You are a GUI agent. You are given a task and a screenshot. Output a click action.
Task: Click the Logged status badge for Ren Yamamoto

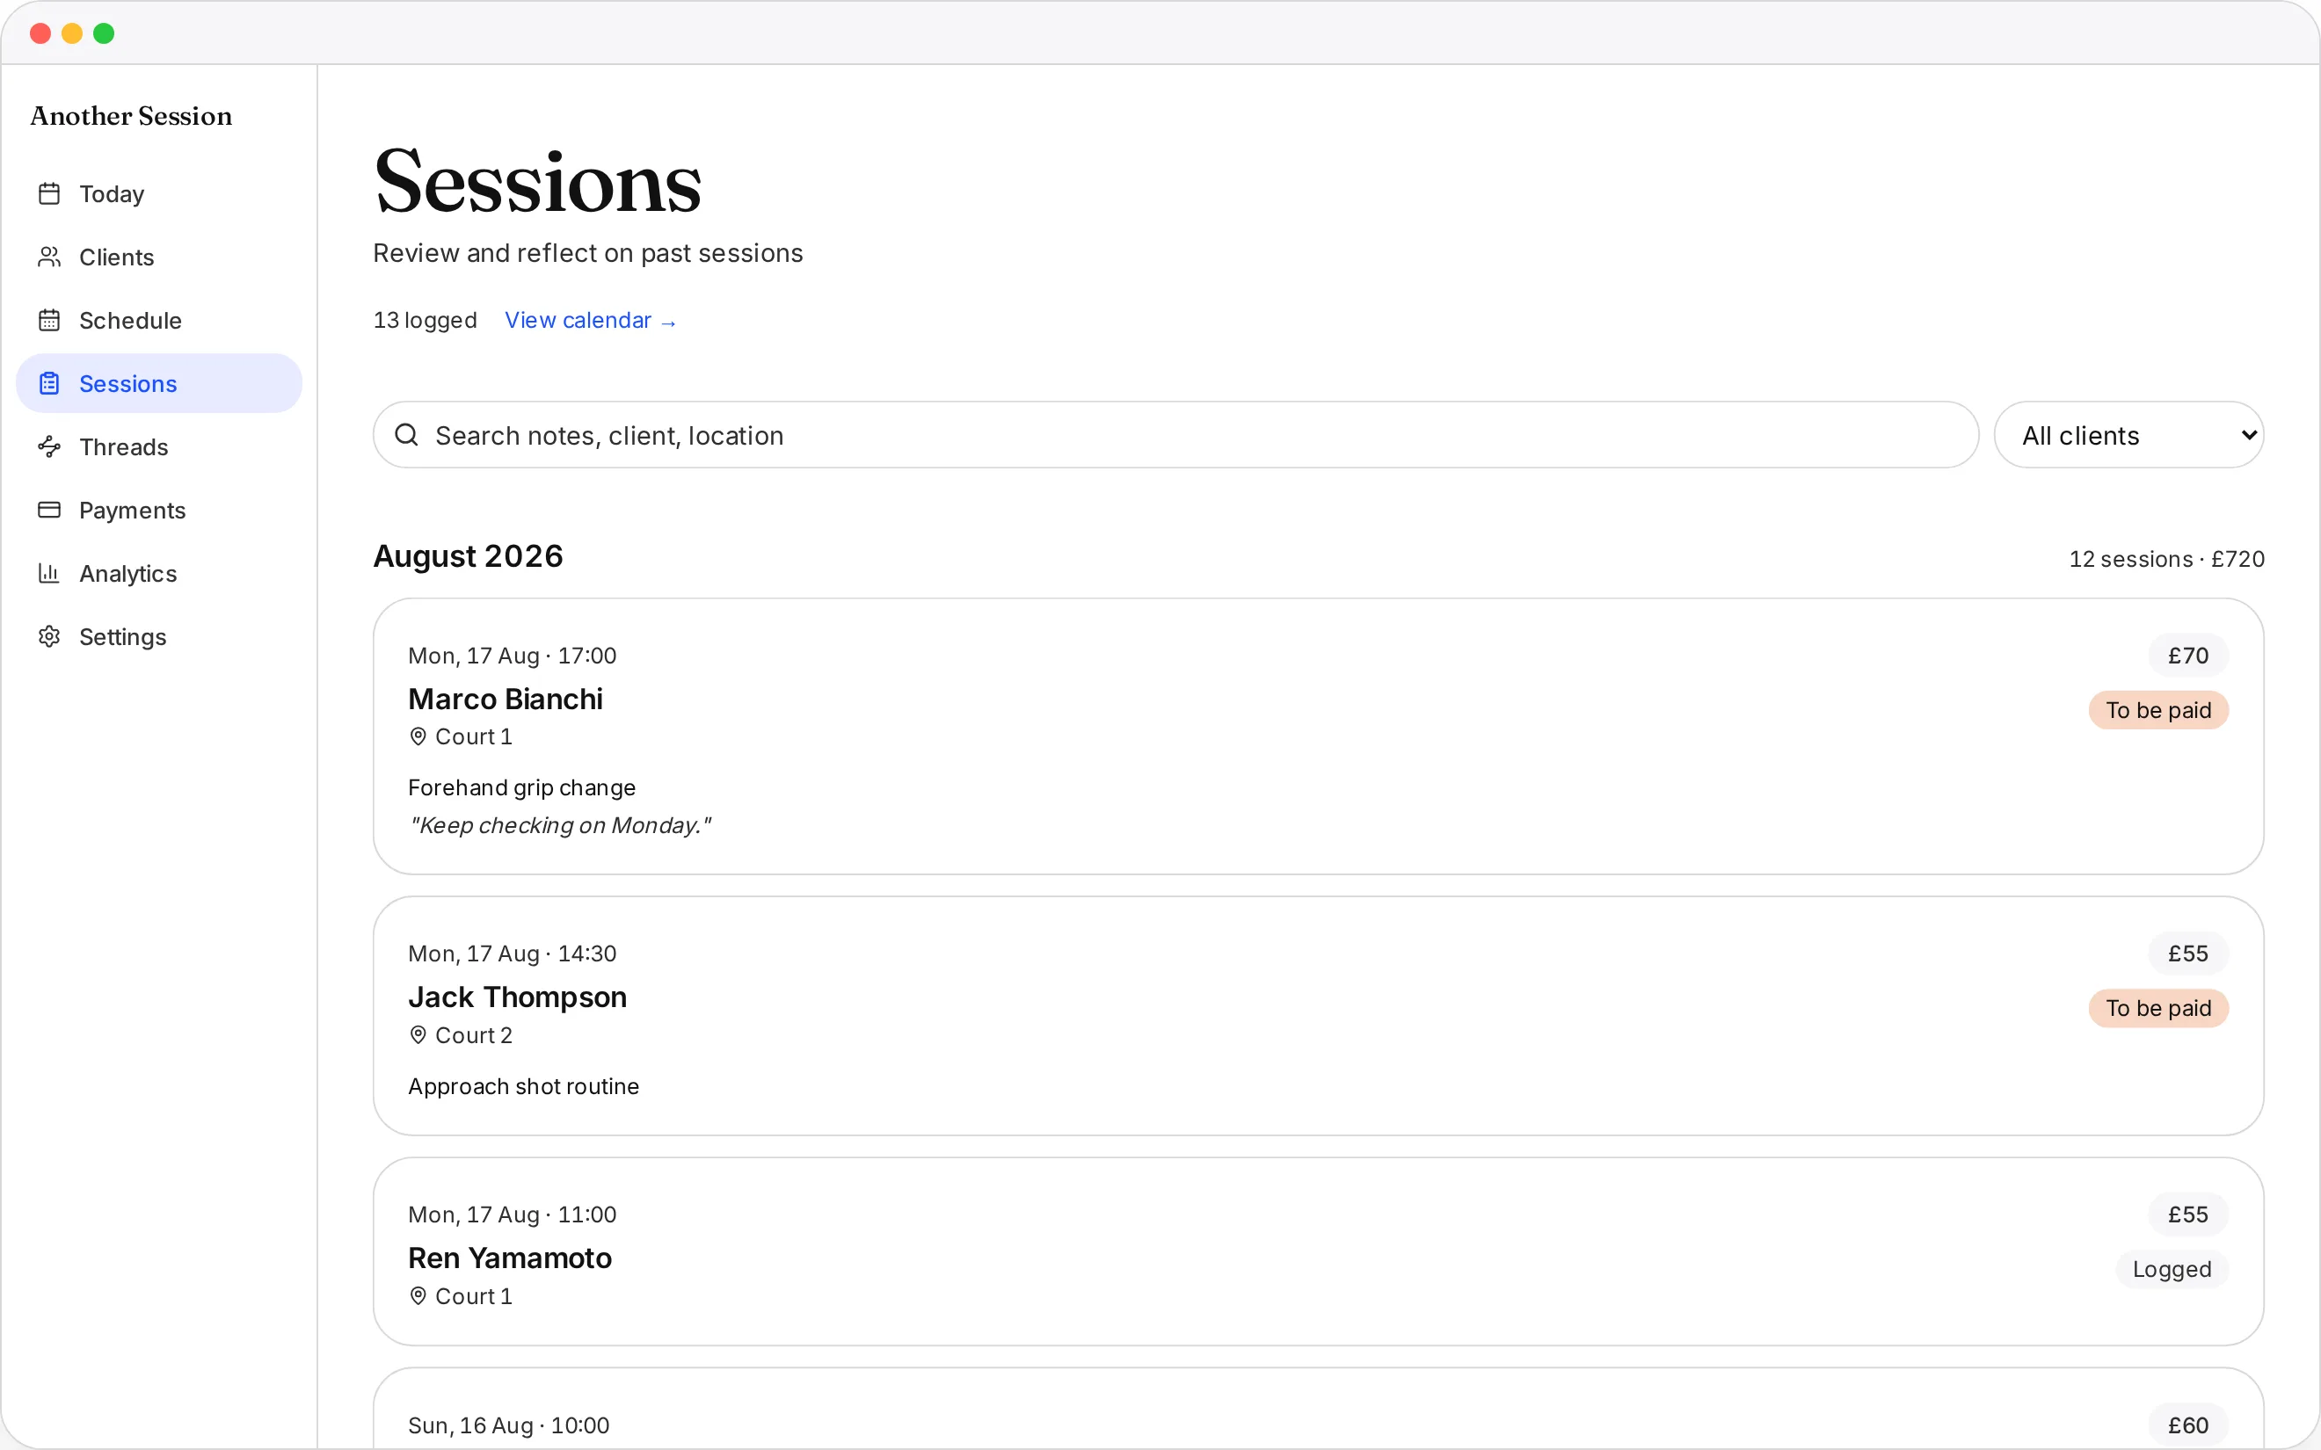[x=2172, y=1270]
